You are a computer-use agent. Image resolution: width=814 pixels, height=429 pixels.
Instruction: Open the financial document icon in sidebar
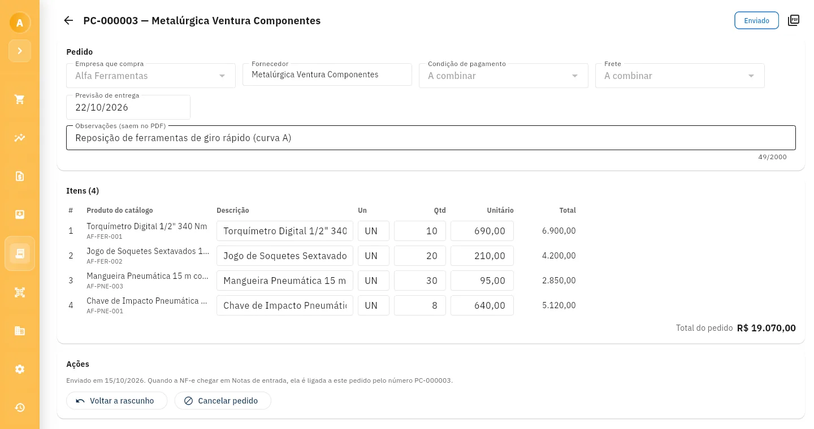pos(20,176)
